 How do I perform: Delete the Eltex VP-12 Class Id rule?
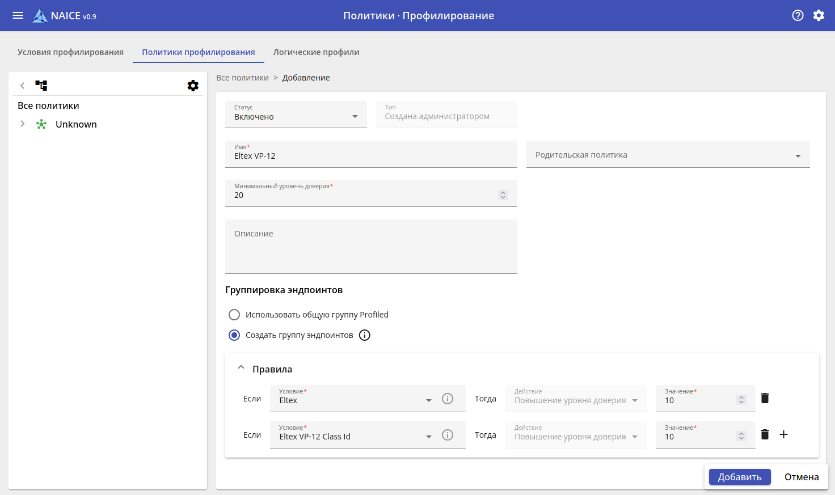pos(765,434)
